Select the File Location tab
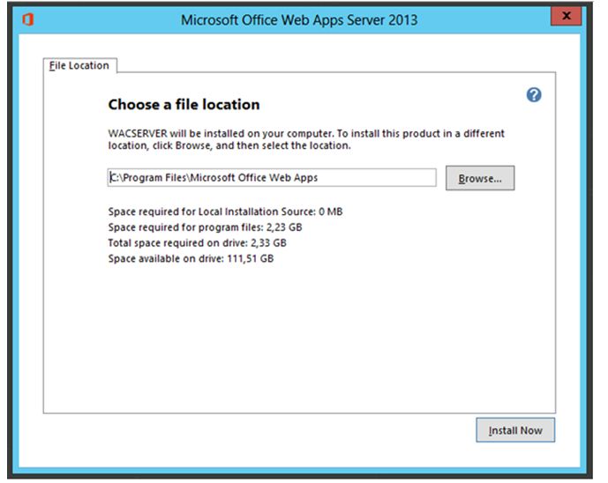This screenshot has width=608, height=483. (79, 65)
